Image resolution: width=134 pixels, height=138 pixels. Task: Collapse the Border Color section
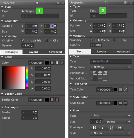[x=2, y=94]
